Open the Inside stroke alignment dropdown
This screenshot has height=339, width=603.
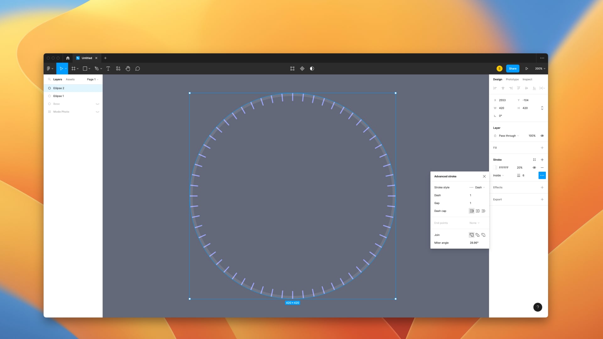point(499,175)
